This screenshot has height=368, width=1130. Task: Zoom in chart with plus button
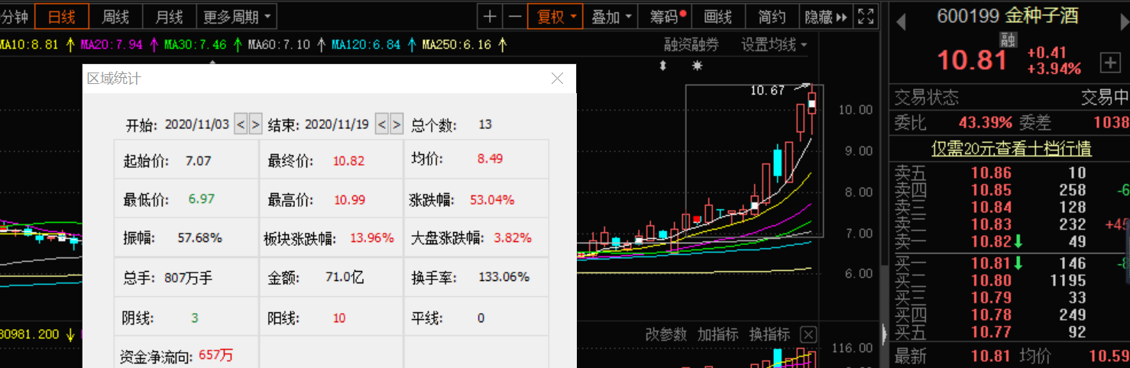(490, 17)
